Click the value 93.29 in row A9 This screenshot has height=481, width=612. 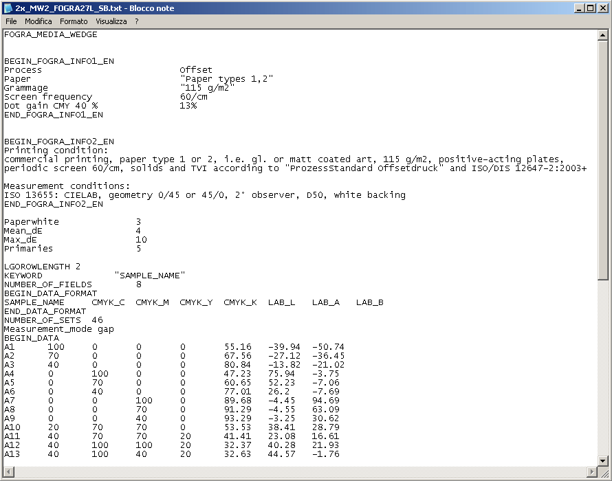238,418
